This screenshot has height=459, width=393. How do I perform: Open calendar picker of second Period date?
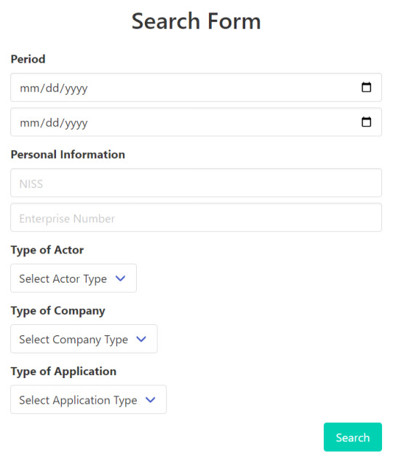(x=366, y=122)
